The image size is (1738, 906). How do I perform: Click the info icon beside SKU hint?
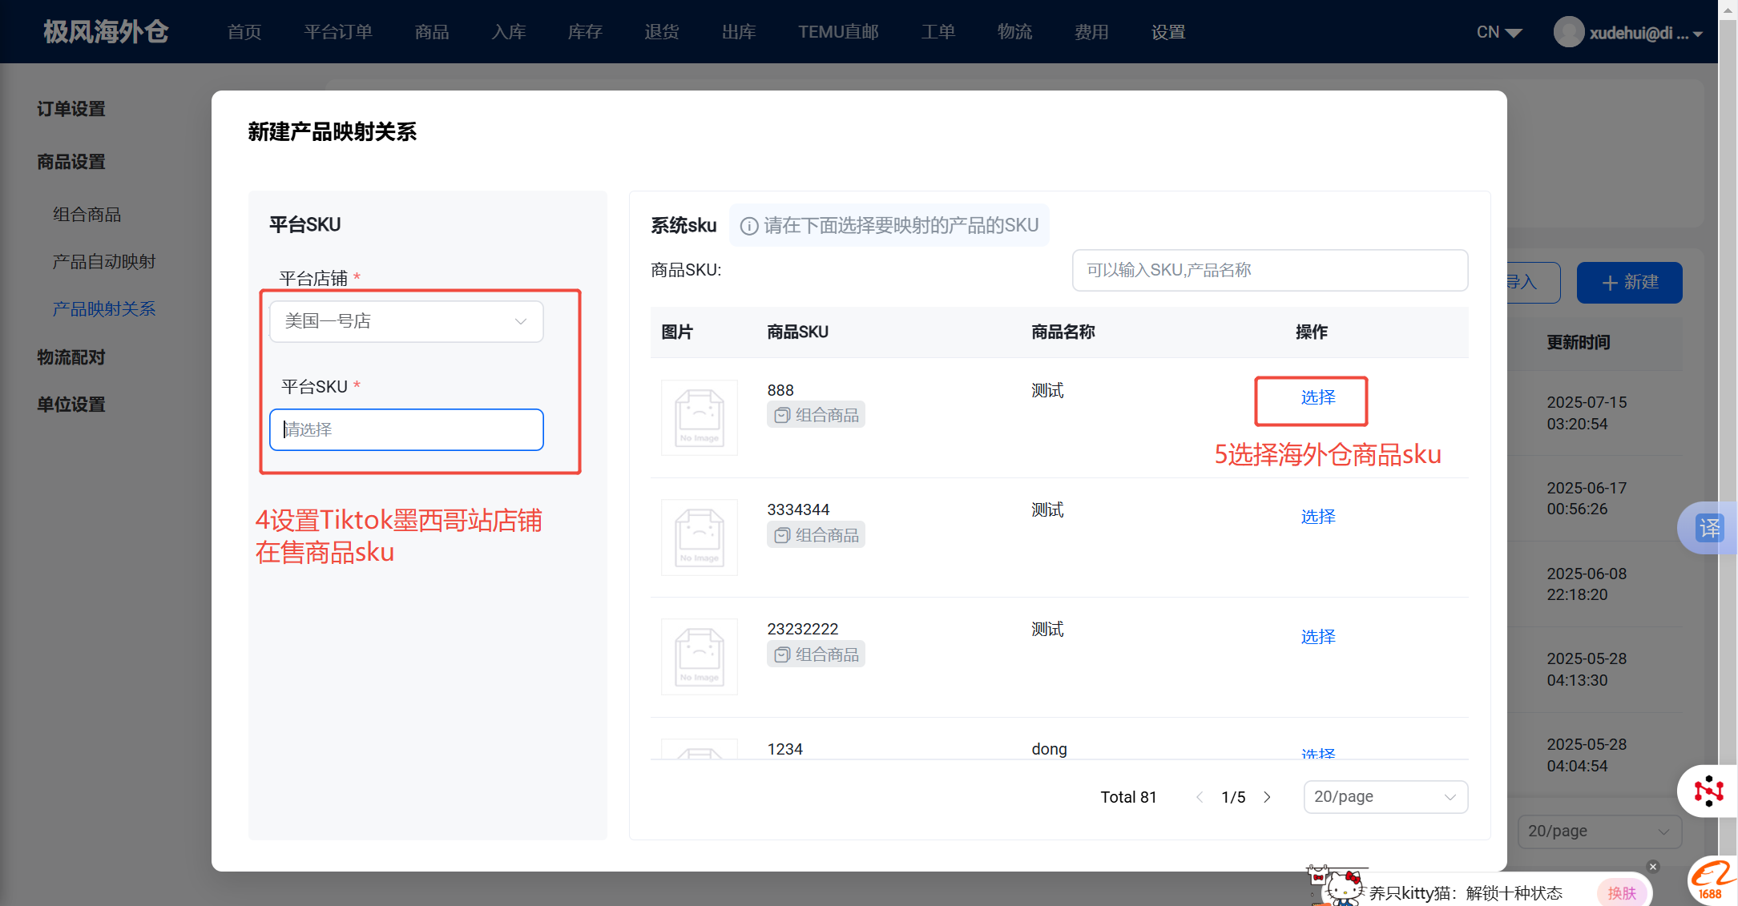[748, 227]
